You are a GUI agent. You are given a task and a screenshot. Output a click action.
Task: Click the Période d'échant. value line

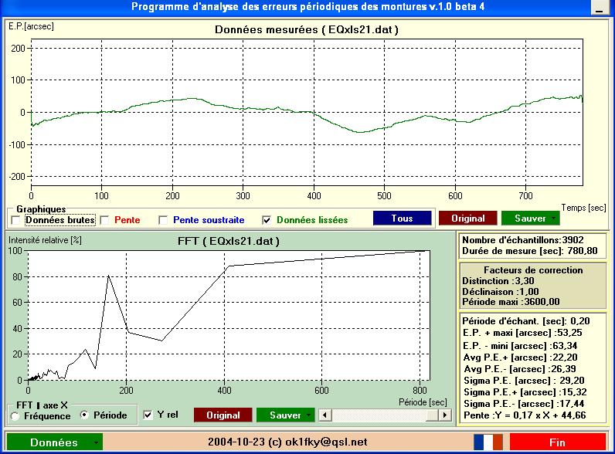point(526,321)
